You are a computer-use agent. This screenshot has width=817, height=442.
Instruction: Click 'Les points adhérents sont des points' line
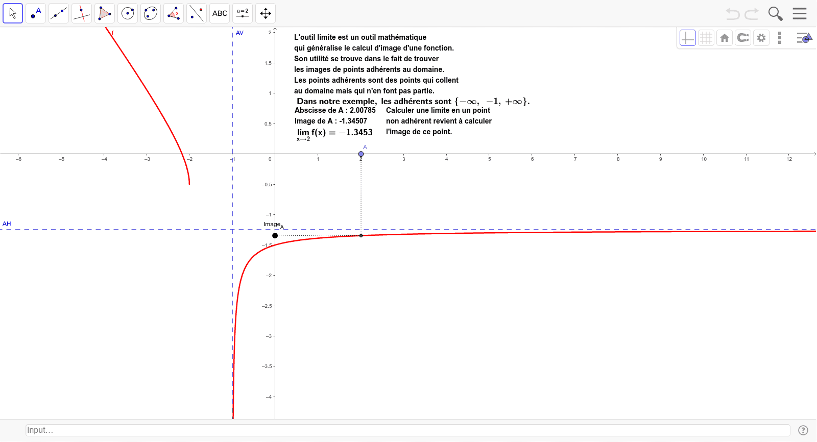pyautogui.click(x=376, y=80)
